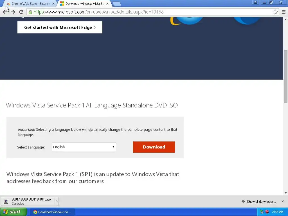This screenshot has width=288, height=216.
Task: Click the taskbar clock
Action: [278, 212]
